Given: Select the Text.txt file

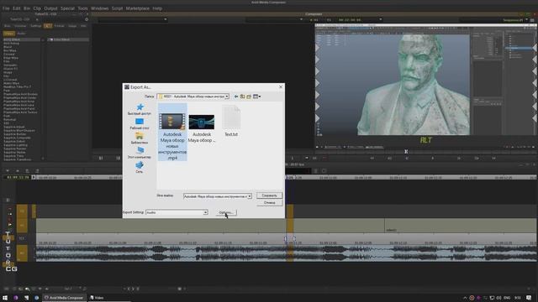Looking at the screenshot, I should 231,122.
